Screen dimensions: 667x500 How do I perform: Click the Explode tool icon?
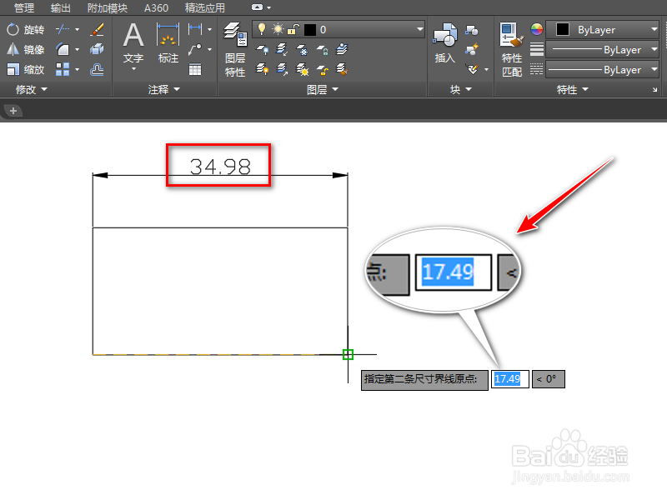[97, 49]
